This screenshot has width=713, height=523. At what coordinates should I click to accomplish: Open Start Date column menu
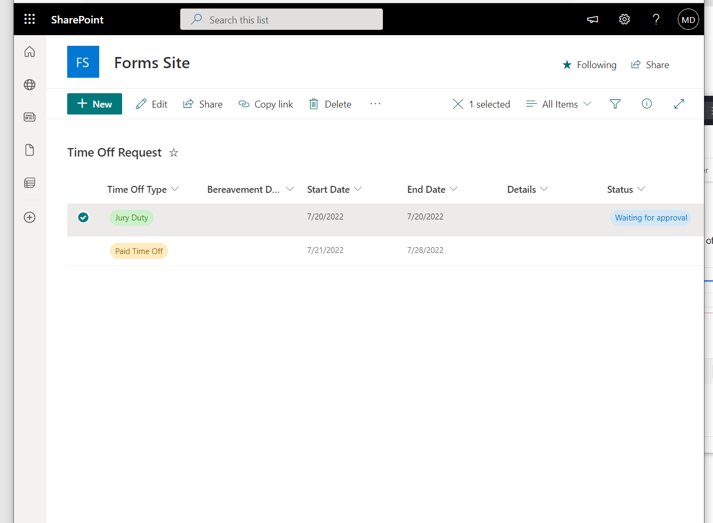[334, 190]
